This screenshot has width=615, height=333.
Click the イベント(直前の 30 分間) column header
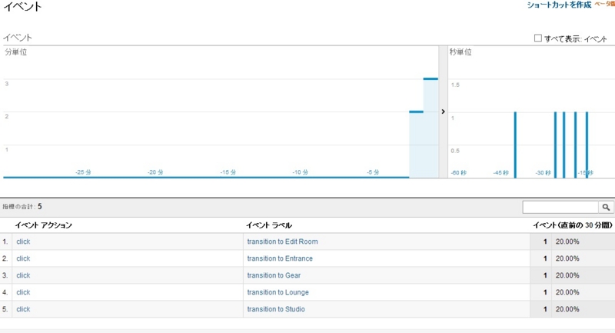(x=572, y=225)
